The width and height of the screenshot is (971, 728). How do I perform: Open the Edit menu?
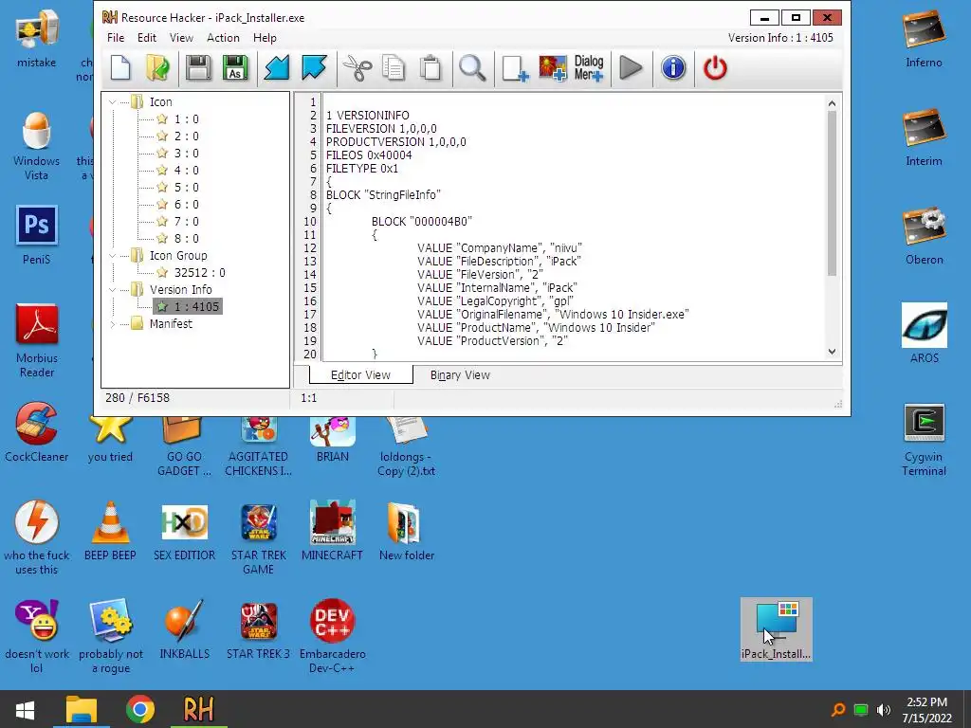[x=147, y=38]
